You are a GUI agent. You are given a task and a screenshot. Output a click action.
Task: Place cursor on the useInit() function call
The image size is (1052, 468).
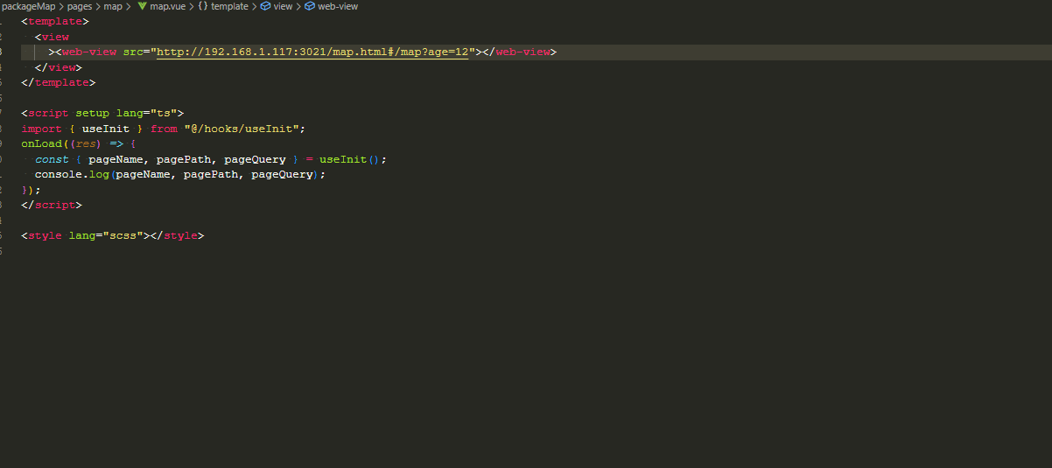[349, 159]
